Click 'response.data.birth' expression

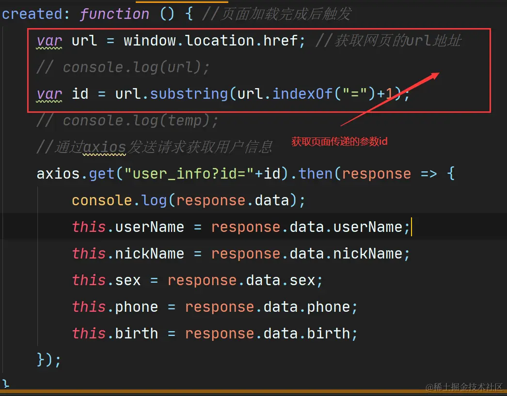coord(268,334)
